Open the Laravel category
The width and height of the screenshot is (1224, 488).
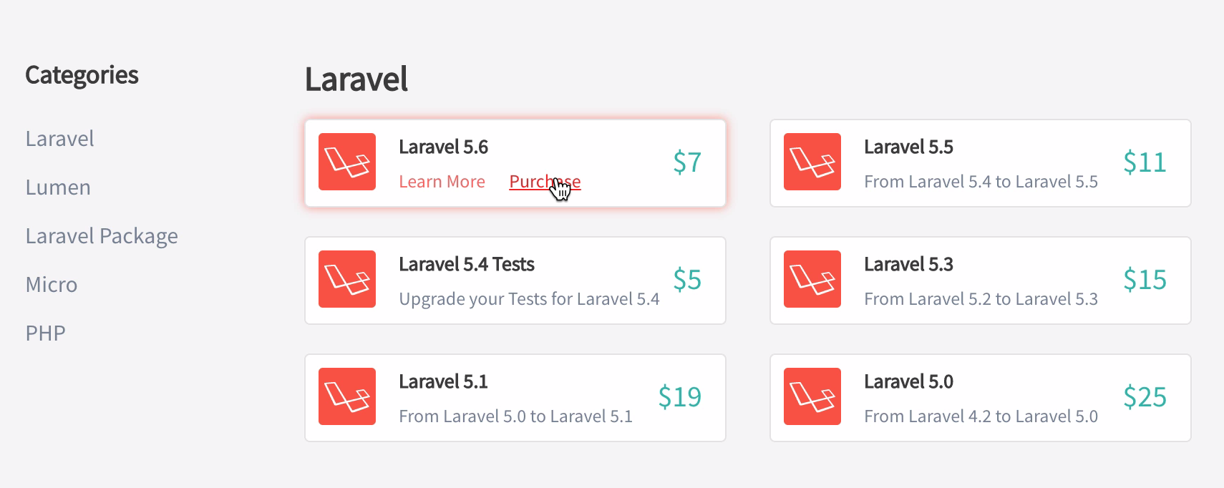[60, 139]
